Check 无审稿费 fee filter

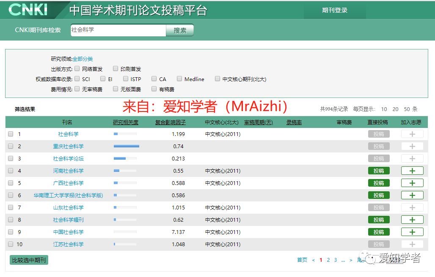[77, 89]
